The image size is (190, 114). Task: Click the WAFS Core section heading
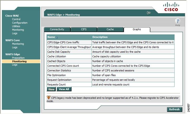pos(13,40)
